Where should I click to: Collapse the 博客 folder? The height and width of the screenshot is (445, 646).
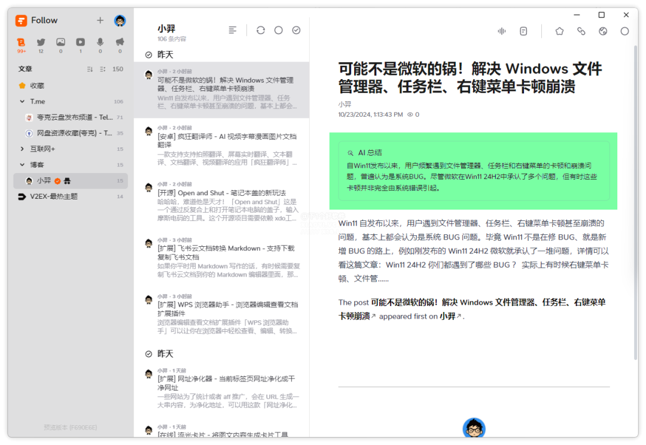pos(22,165)
